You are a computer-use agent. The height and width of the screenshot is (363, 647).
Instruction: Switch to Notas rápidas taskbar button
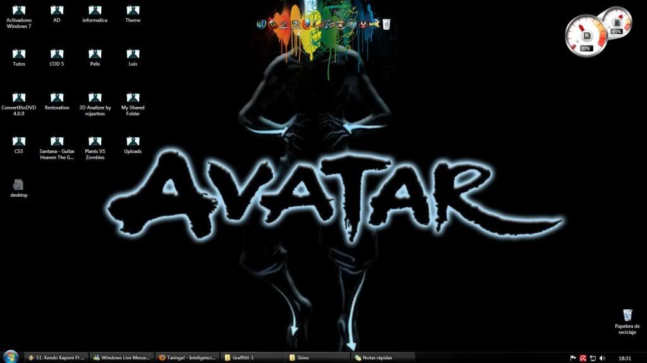pos(383,358)
